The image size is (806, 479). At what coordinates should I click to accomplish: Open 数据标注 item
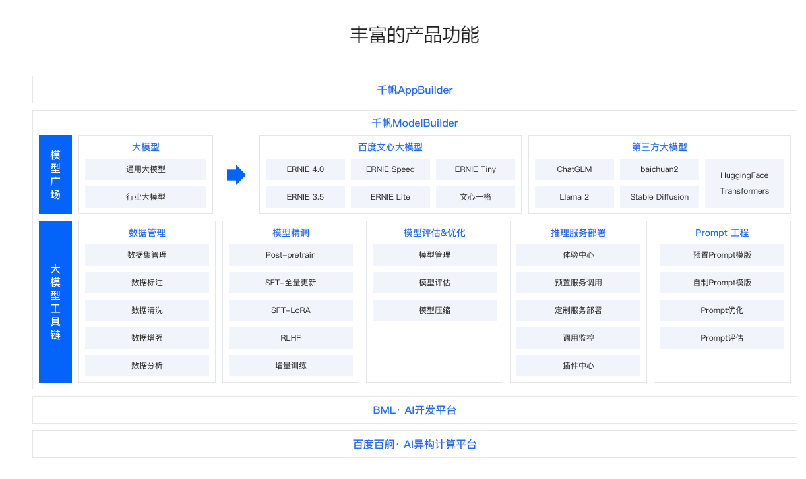[x=147, y=283]
